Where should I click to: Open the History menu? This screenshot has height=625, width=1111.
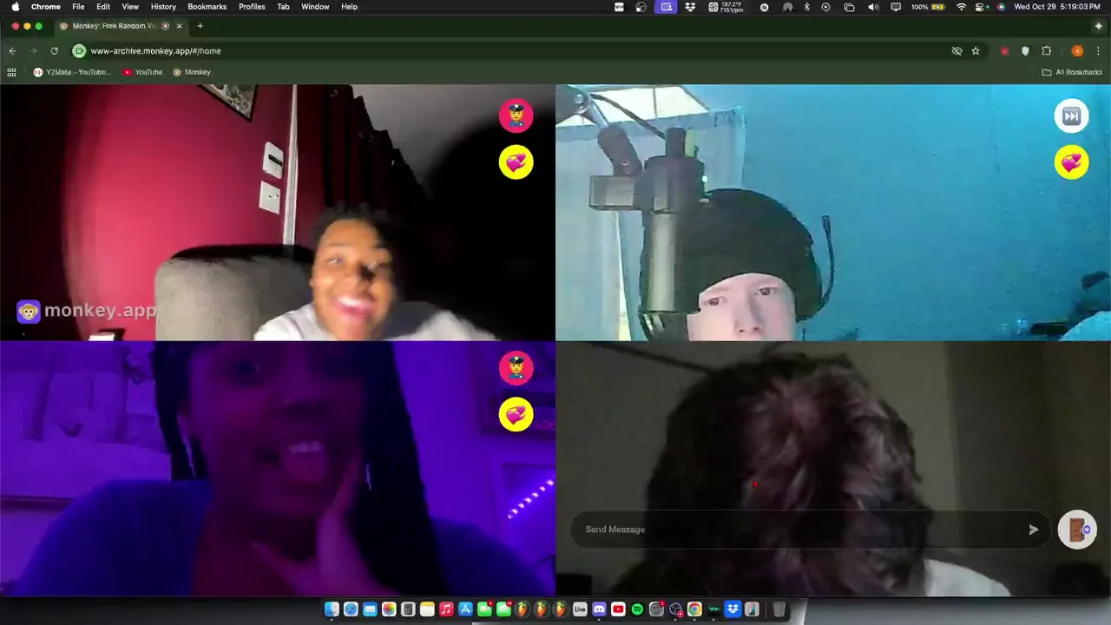coord(163,7)
